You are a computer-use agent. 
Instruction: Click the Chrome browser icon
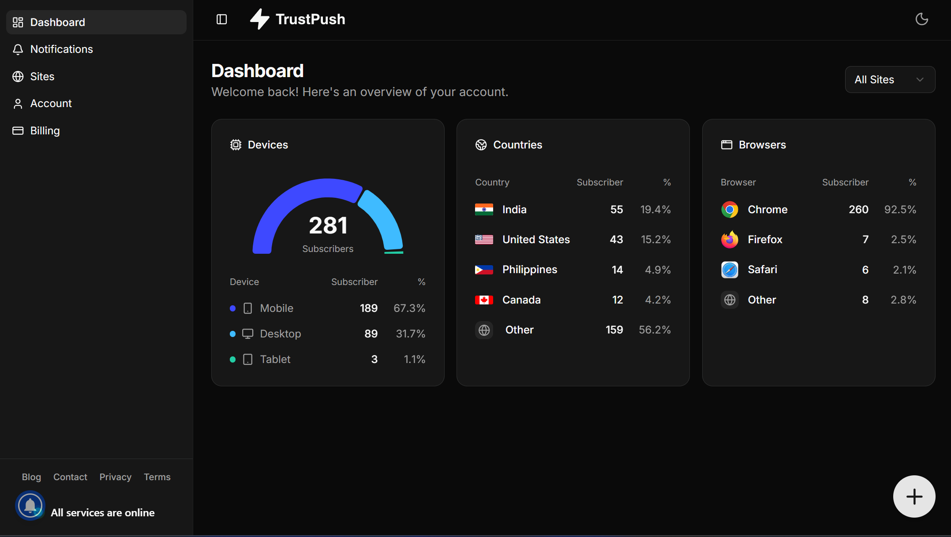click(x=730, y=210)
